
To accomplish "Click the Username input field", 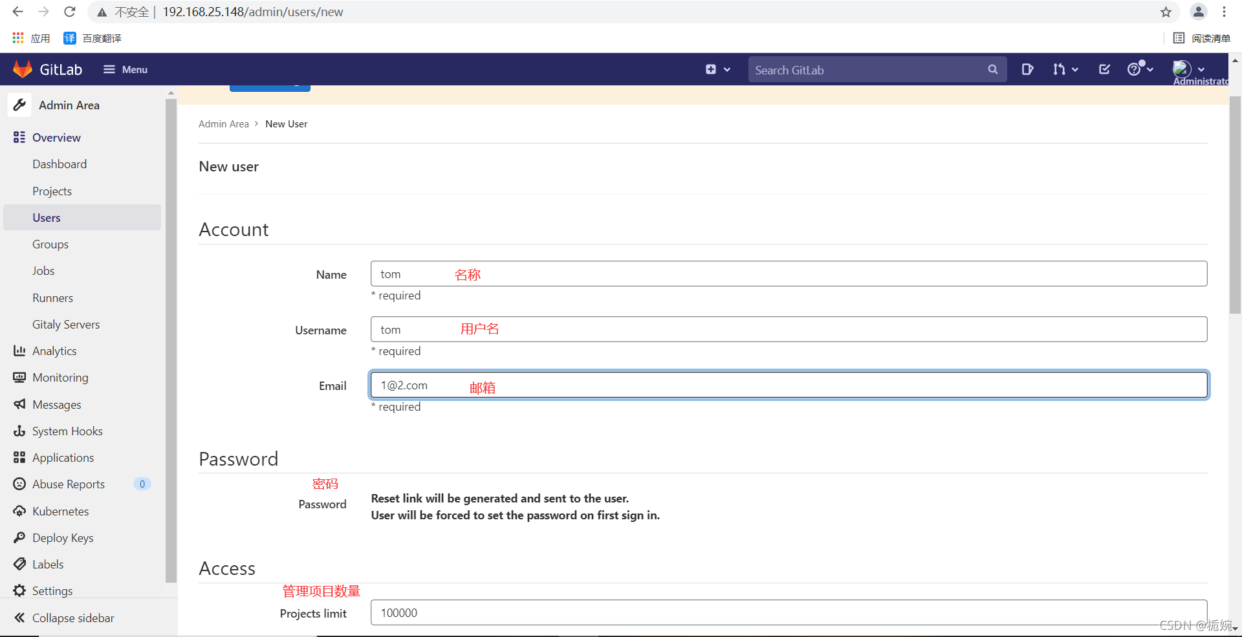I will [x=789, y=329].
